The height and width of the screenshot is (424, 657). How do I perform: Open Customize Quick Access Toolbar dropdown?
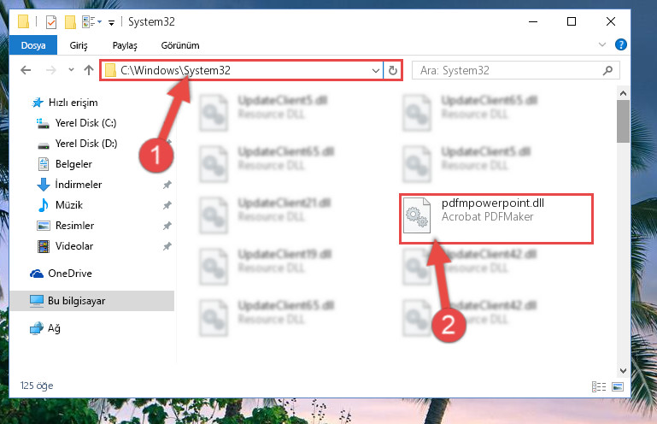111,22
